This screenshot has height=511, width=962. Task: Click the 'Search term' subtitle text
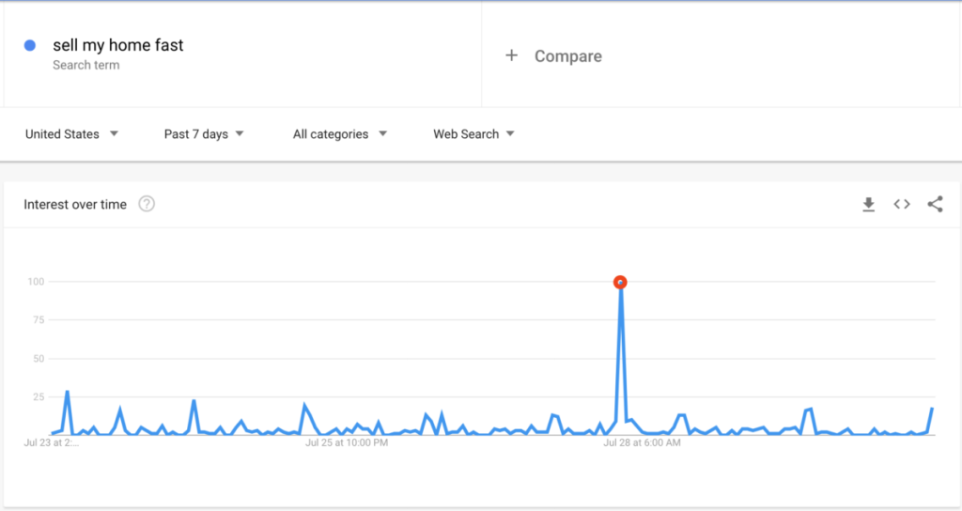86,66
